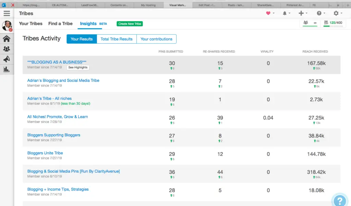Switch to the My Hosting browser tab

click(148, 5)
